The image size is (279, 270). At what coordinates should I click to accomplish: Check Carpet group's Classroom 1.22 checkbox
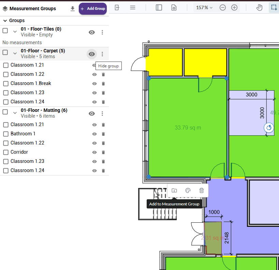coord(6,74)
